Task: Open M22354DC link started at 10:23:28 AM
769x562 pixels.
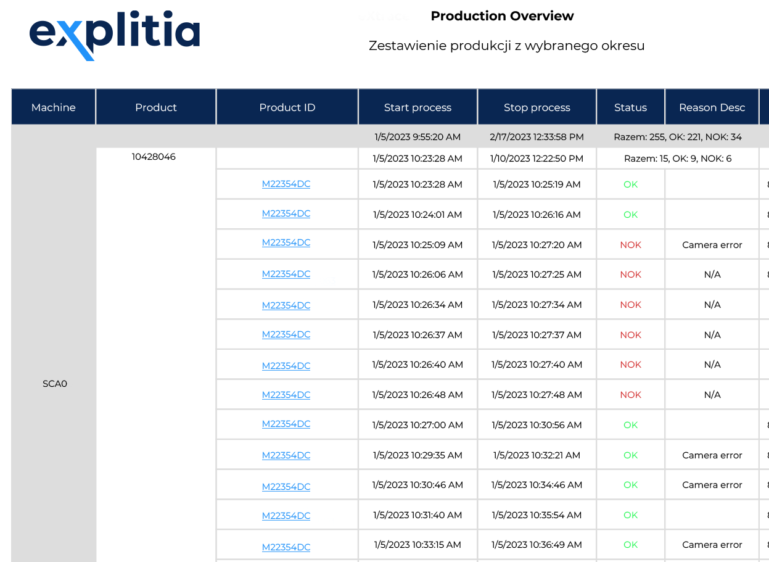Action: pos(286,184)
